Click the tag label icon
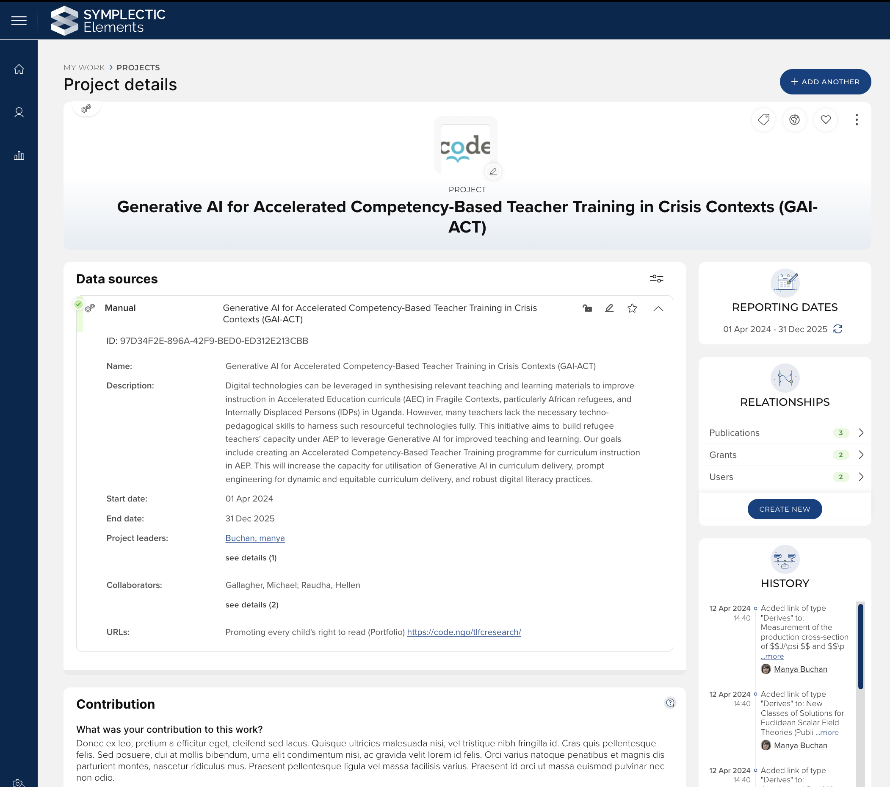The height and width of the screenshot is (787, 890). click(x=763, y=120)
